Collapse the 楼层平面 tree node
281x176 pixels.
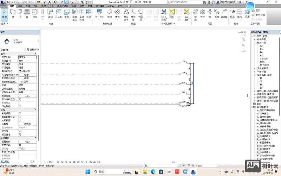tap(254, 43)
